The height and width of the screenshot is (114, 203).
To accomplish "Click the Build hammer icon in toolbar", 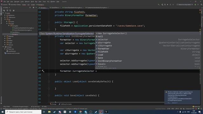I will pyautogui.click(x=159, y=4).
